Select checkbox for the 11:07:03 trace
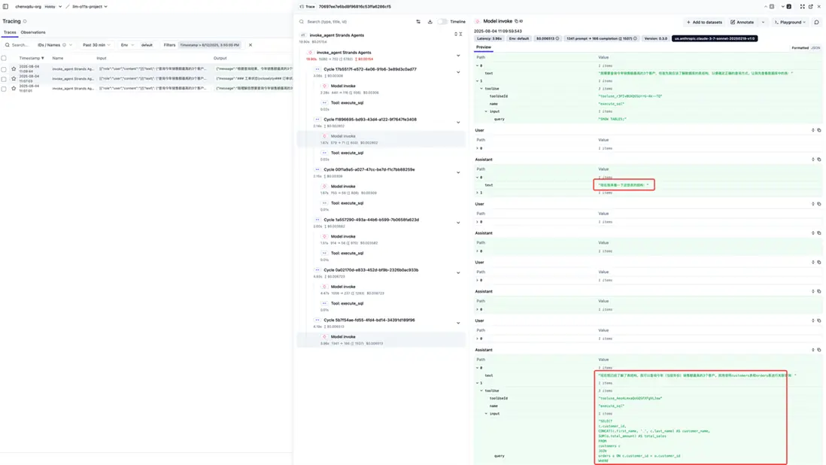826x465 pixels. coord(4,79)
